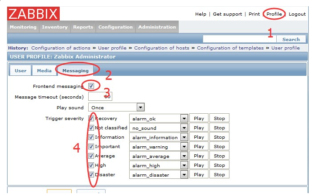Viewport: 315px width, 194px height.
Task: Play the Not classified sound
Action: [x=199, y=128]
